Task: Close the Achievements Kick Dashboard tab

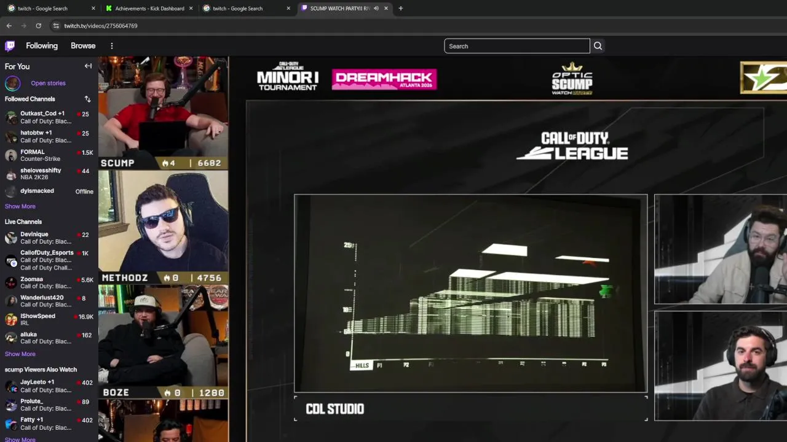Action: tap(191, 9)
